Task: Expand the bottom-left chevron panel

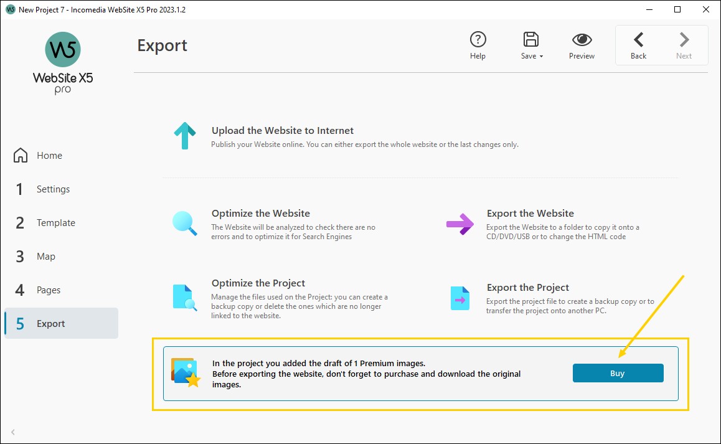Action: click(x=12, y=432)
